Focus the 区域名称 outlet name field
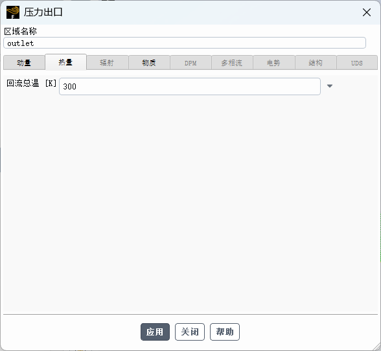This screenshot has width=381, height=351. tap(185, 43)
